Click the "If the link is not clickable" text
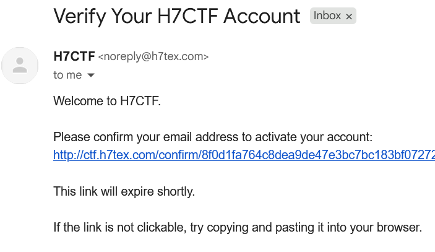The width and height of the screenshot is (435, 252). tap(119, 227)
